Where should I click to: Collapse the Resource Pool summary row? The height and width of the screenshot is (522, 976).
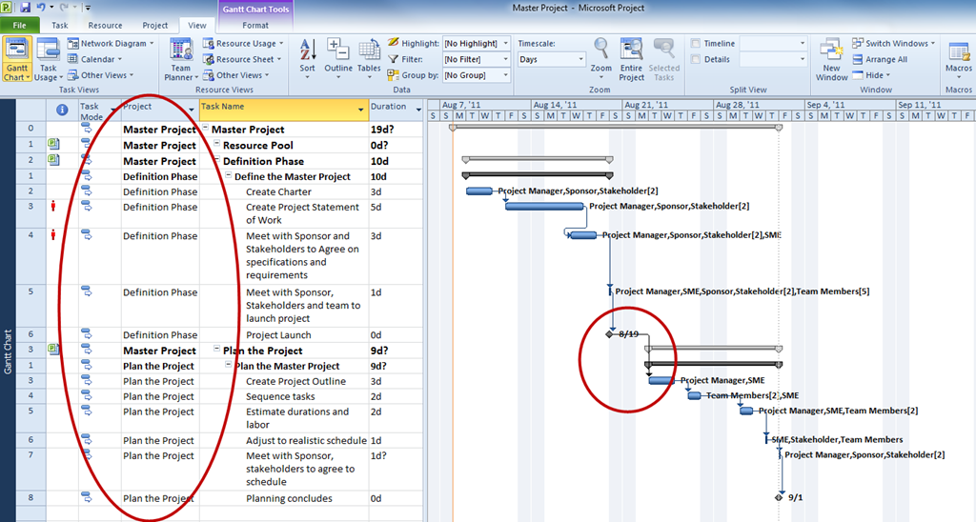point(216,144)
